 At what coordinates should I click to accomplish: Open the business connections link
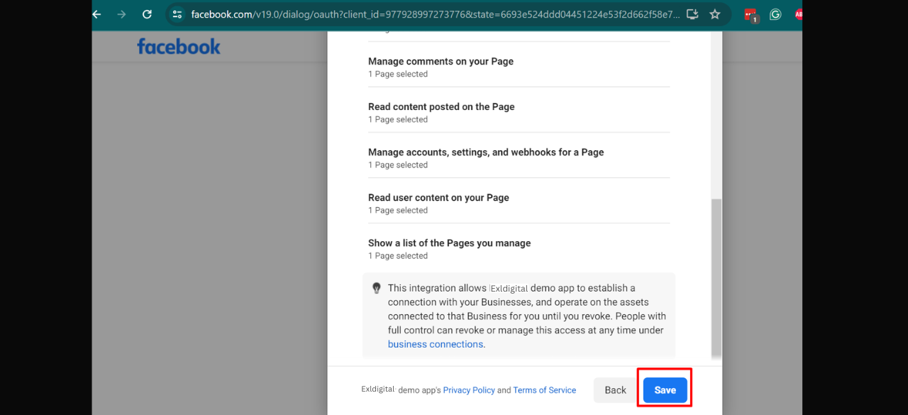pyautogui.click(x=436, y=344)
